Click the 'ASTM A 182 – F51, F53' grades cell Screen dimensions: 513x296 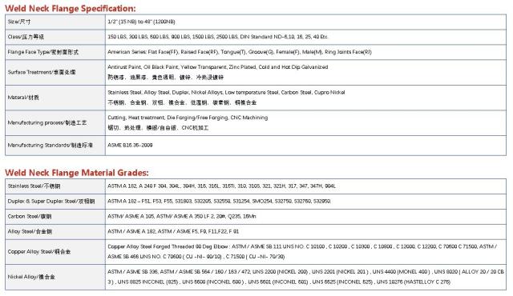[x=219, y=201]
